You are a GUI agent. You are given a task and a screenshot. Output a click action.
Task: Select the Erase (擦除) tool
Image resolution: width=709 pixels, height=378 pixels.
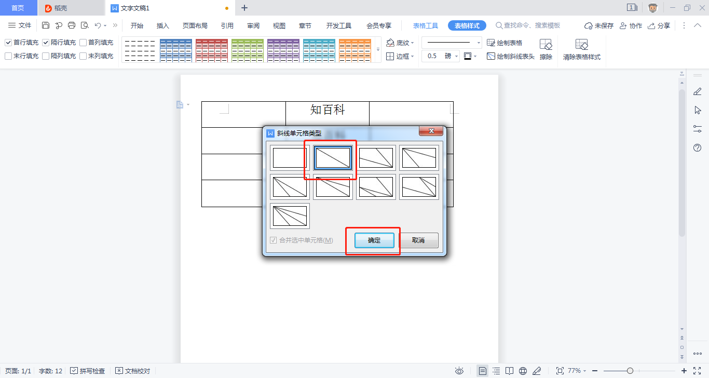coord(546,50)
